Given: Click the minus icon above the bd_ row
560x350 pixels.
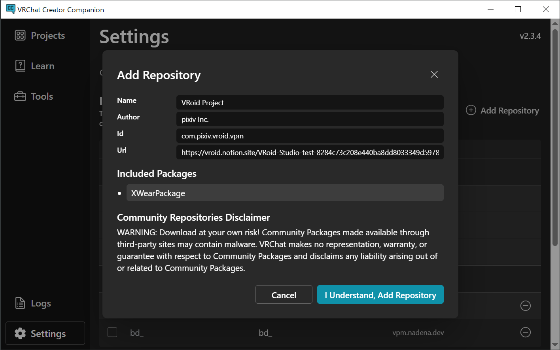Looking at the screenshot, I should (526, 306).
